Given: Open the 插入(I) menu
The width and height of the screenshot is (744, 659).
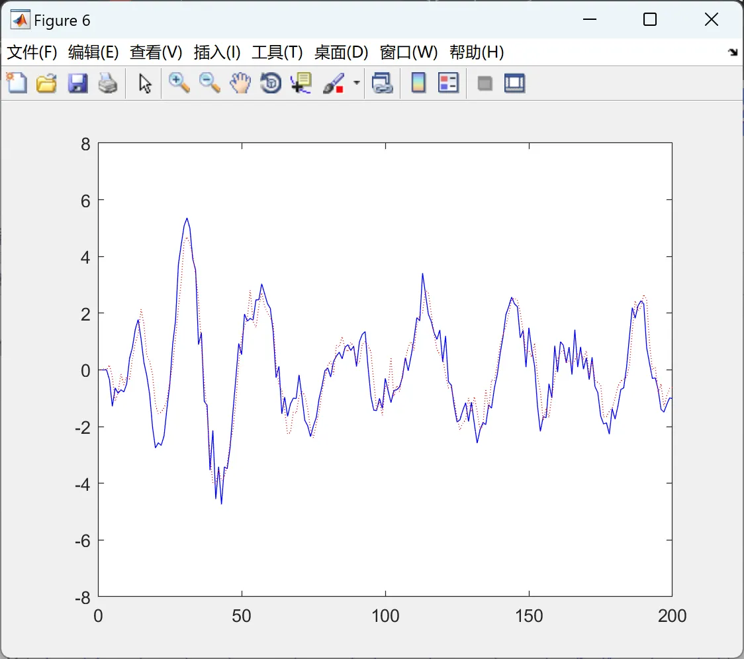Looking at the screenshot, I should [x=217, y=52].
